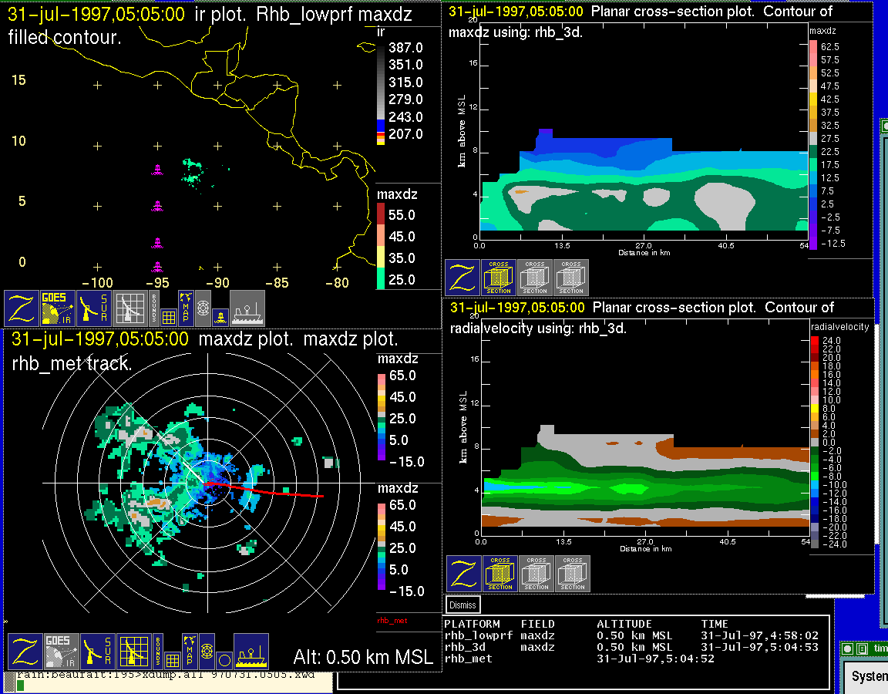This screenshot has width=888, height=694.
Task: Click the Z icon in the maxdz cross-section toolbar
Action: click(x=461, y=278)
